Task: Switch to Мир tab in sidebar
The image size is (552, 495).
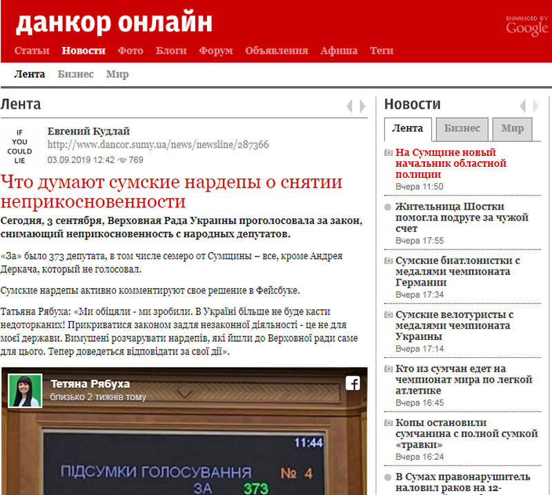Action: 512,129
